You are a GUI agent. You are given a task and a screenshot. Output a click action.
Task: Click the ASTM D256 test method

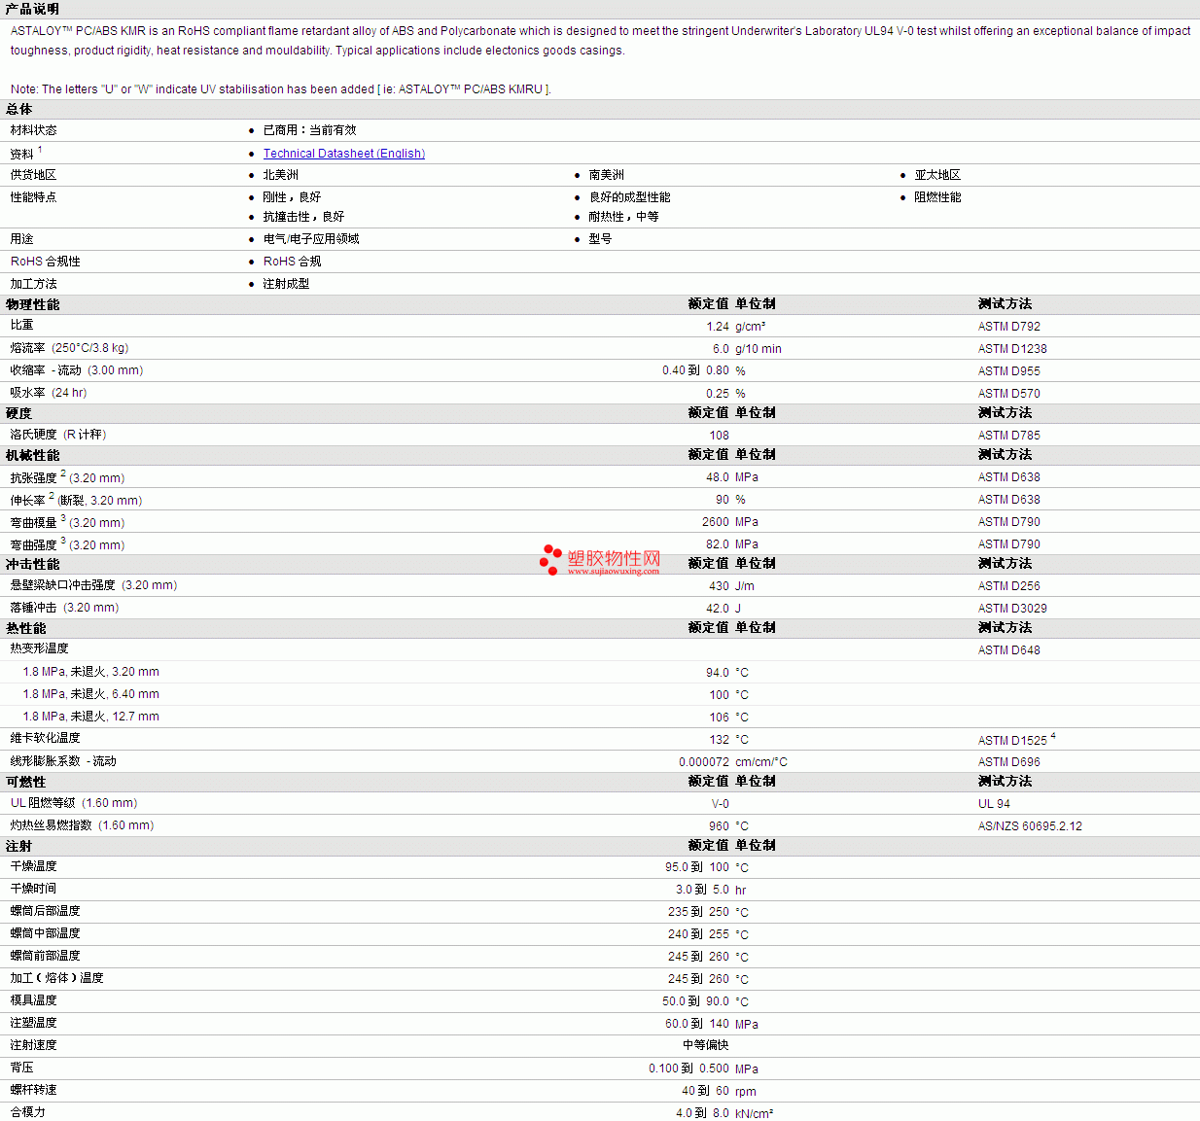(1009, 586)
